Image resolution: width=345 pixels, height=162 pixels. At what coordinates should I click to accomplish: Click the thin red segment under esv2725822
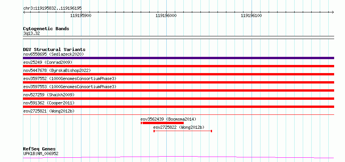tap(183, 131)
